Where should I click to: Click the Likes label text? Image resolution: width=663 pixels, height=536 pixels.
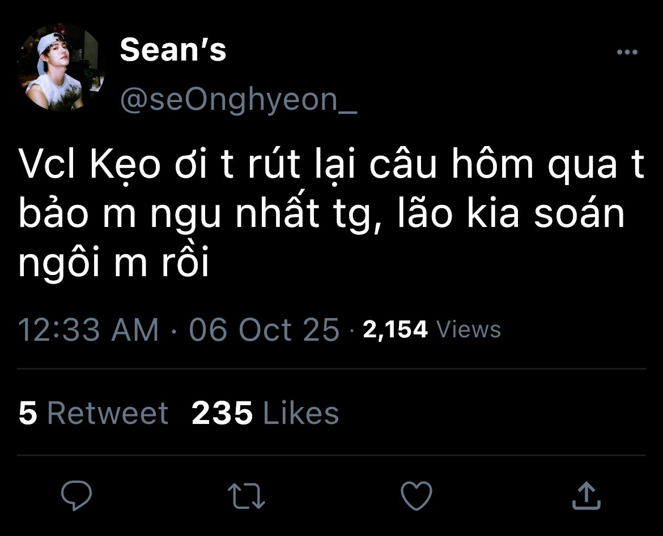pyautogui.click(x=301, y=413)
